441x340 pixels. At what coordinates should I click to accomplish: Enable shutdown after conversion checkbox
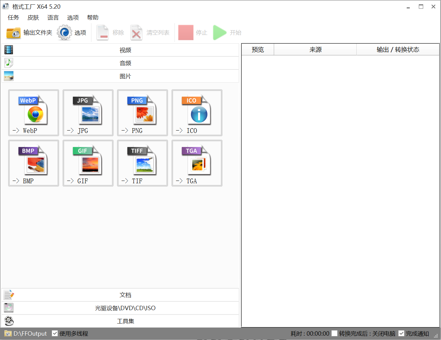coord(334,333)
